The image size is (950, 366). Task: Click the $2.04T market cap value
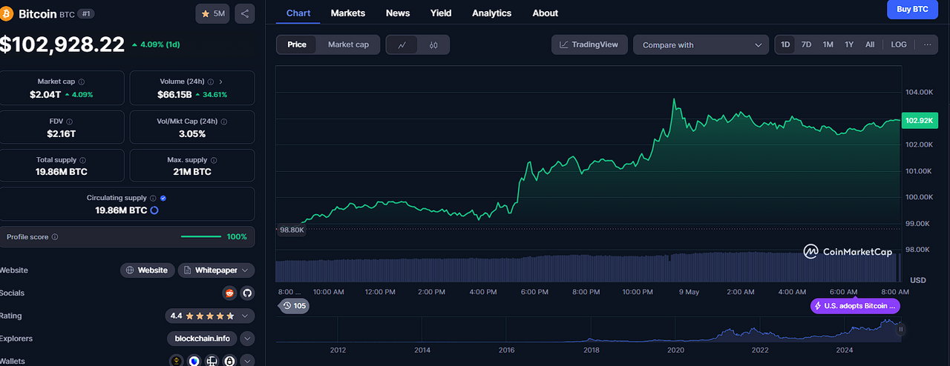coord(45,94)
